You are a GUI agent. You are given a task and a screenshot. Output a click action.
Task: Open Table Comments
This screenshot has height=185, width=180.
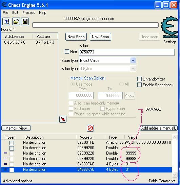[162, 181]
